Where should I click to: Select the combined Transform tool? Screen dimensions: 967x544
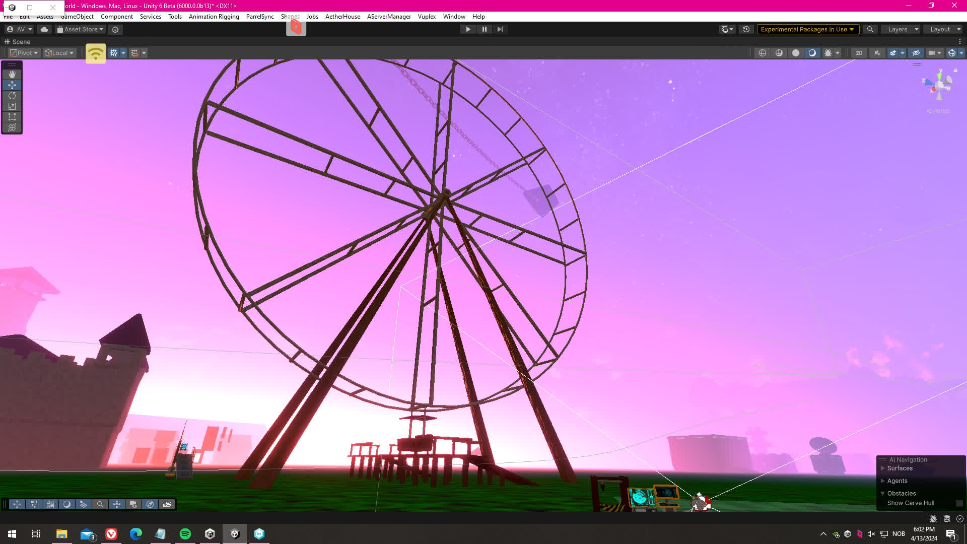coord(12,127)
